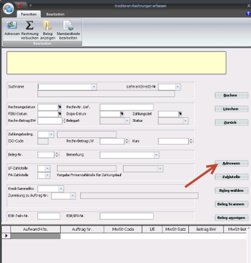The height and width of the screenshot is (263, 251).
Task: Focus the ESR-Teiln-Nr. input field
Action: [49, 216]
